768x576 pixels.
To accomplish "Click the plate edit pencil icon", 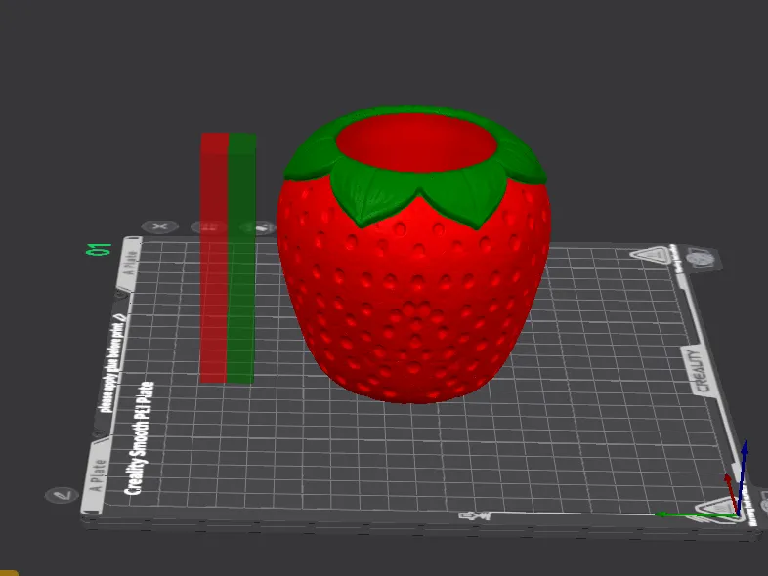I will 62,496.
